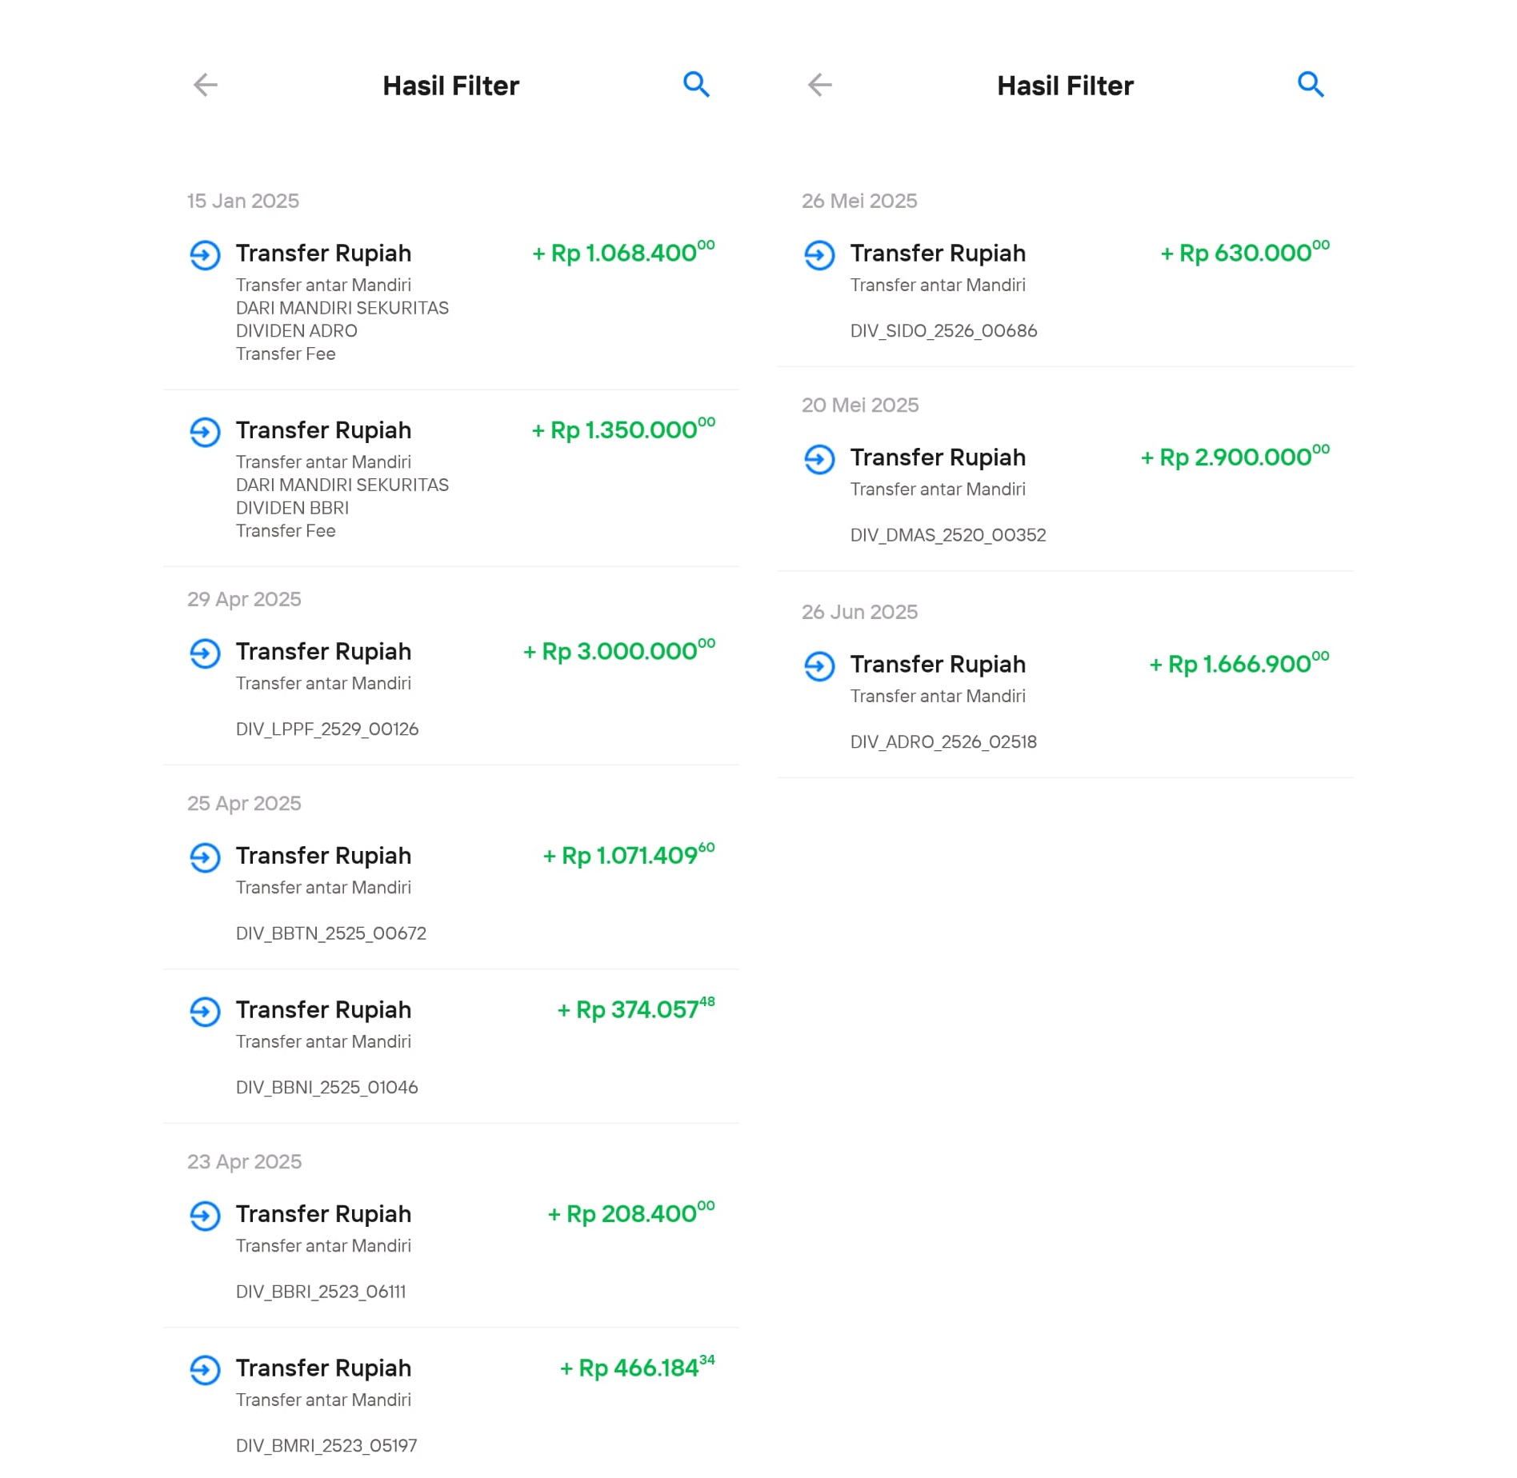Click transfer icon for DIV_LPPF_2529_00126 transaction
The image size is (1517, 1478).
(x=205, y=653)
